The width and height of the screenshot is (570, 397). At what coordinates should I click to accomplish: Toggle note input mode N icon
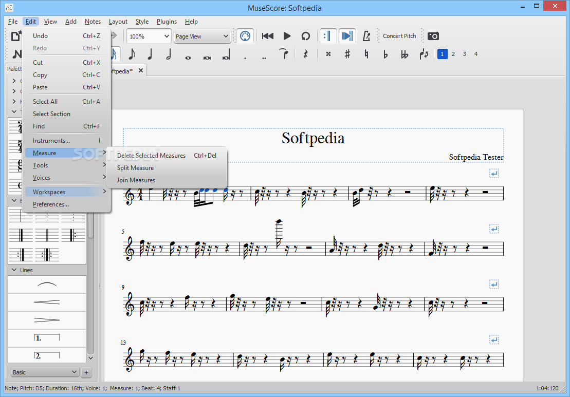point(17,54)
